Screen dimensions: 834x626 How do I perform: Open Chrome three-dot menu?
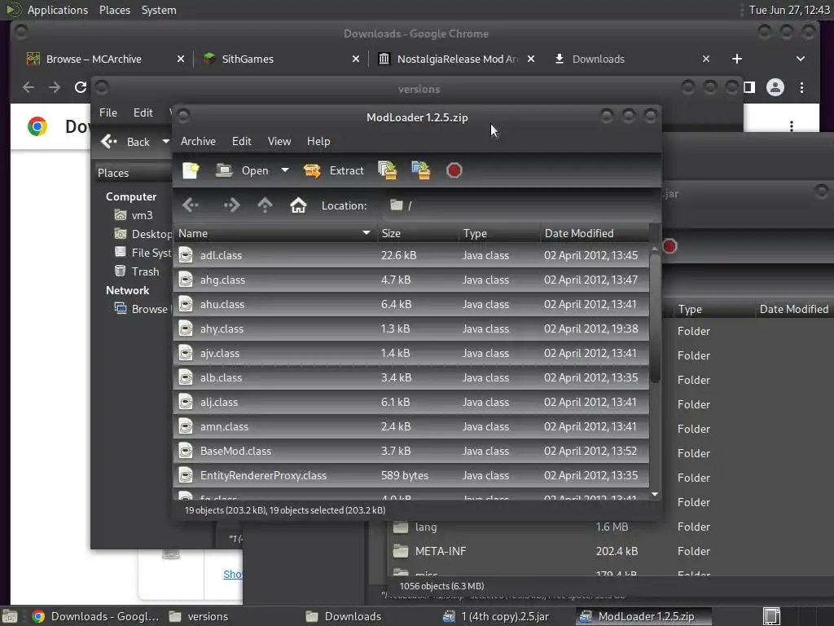[801, 87]
